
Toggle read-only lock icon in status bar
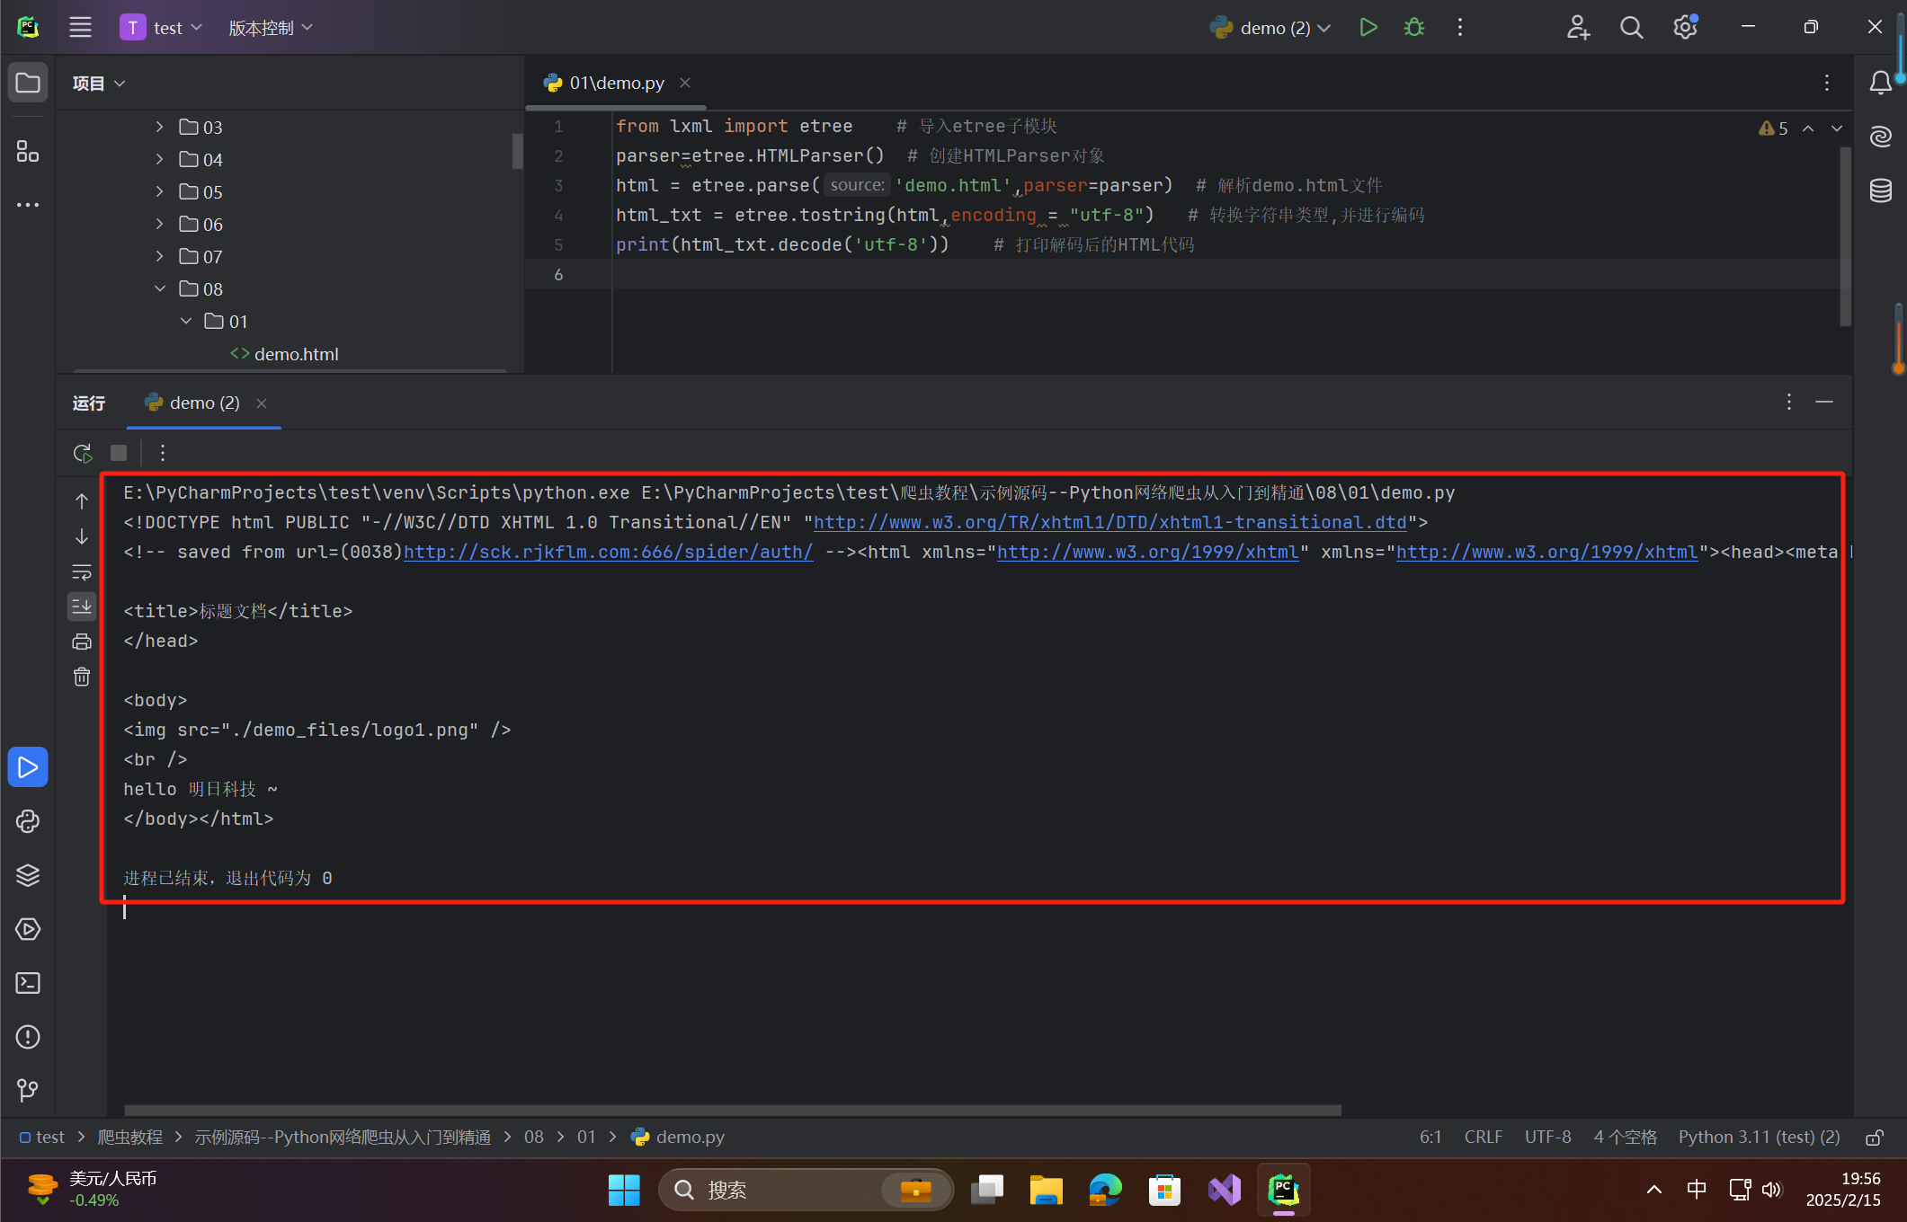tap(1875, 1138)
